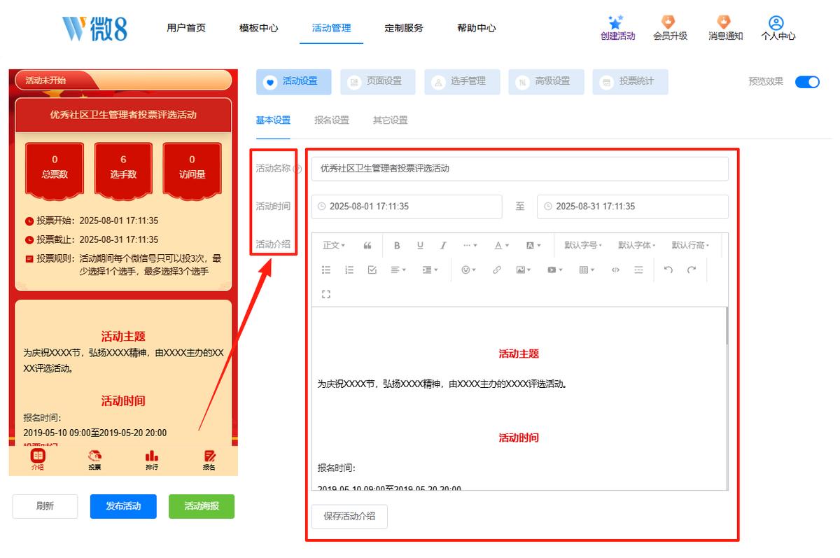
Task: Click the 活动名称 input field
Action: coord(519,169)
